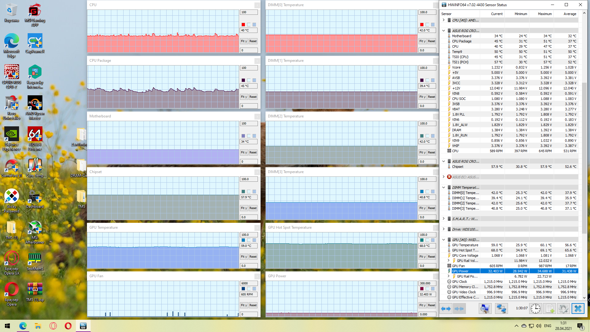Click the Windows Start button
Viewport: 590px width, 332px height.
pyautogui.click(x=7, y=326)
